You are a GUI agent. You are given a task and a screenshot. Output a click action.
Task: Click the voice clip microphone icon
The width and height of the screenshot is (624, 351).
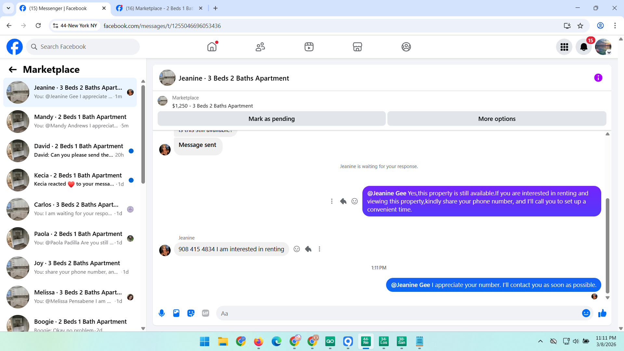162,313
